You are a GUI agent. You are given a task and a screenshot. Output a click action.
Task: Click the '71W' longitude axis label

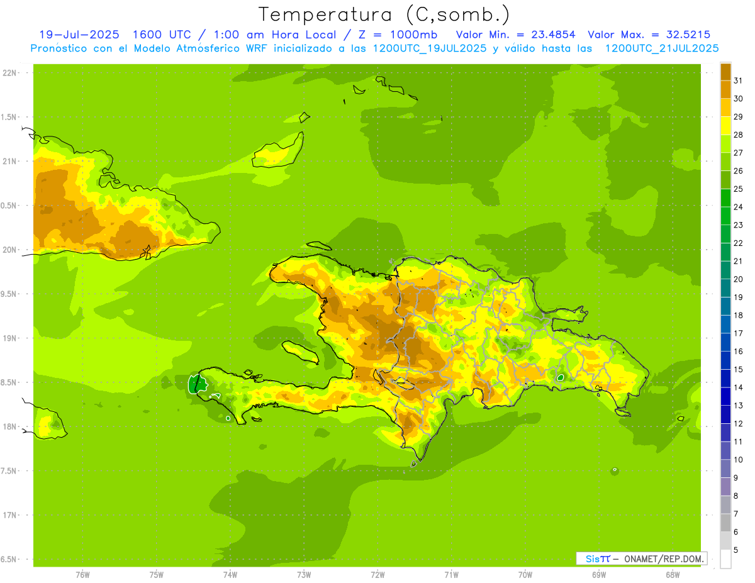[x=451, y=575]
